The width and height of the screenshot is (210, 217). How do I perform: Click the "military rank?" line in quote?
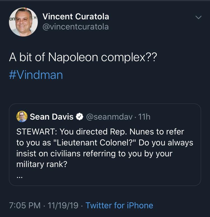click(42, 164)
